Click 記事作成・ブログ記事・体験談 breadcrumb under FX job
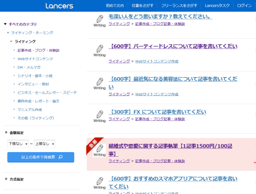The height and width of the screenshot is (194, 256). point(160,119)
